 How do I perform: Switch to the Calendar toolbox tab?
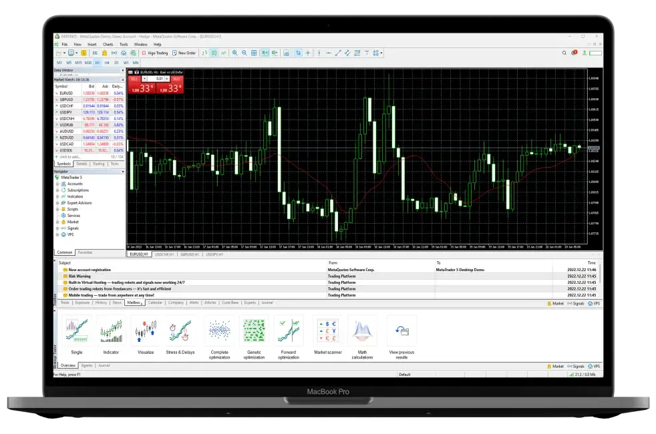coord(155,302)
